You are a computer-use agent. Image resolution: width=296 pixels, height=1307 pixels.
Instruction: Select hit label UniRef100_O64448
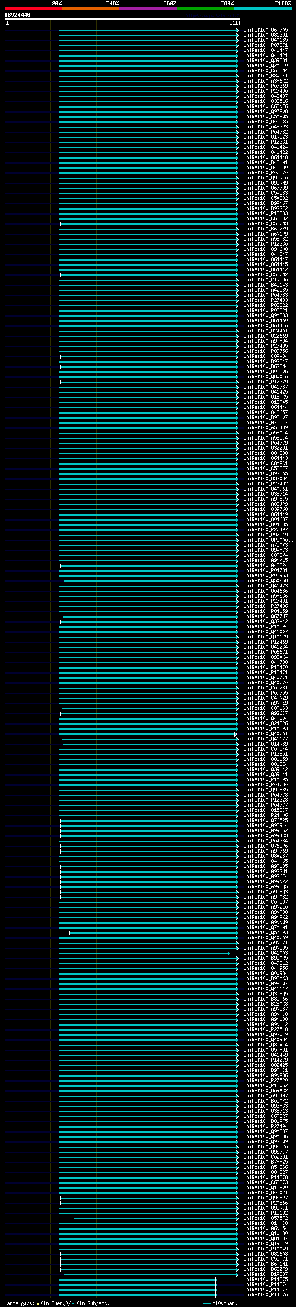tap(265, 157)
